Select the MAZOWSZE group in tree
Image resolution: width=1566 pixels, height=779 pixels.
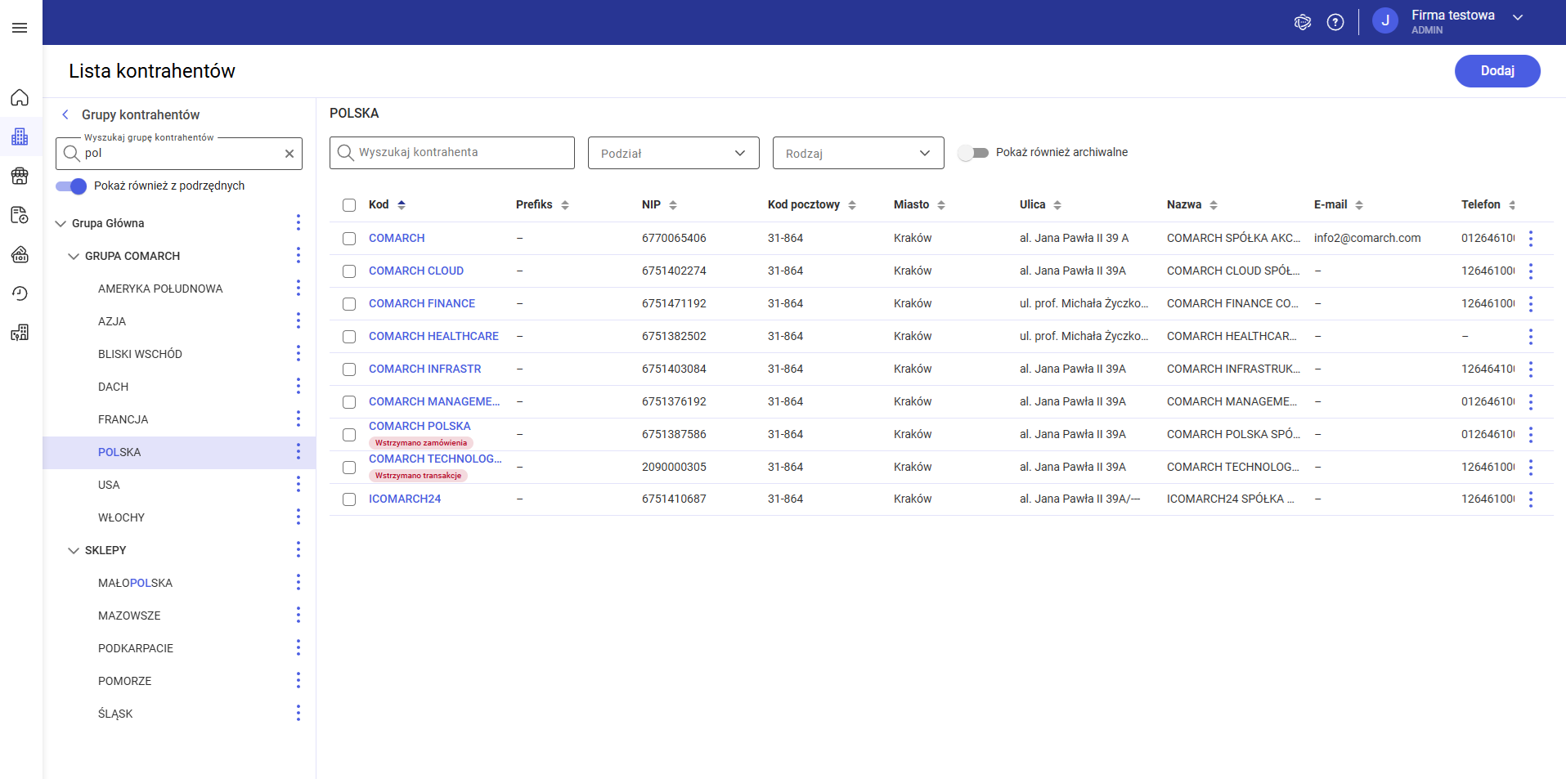[129, 616]
